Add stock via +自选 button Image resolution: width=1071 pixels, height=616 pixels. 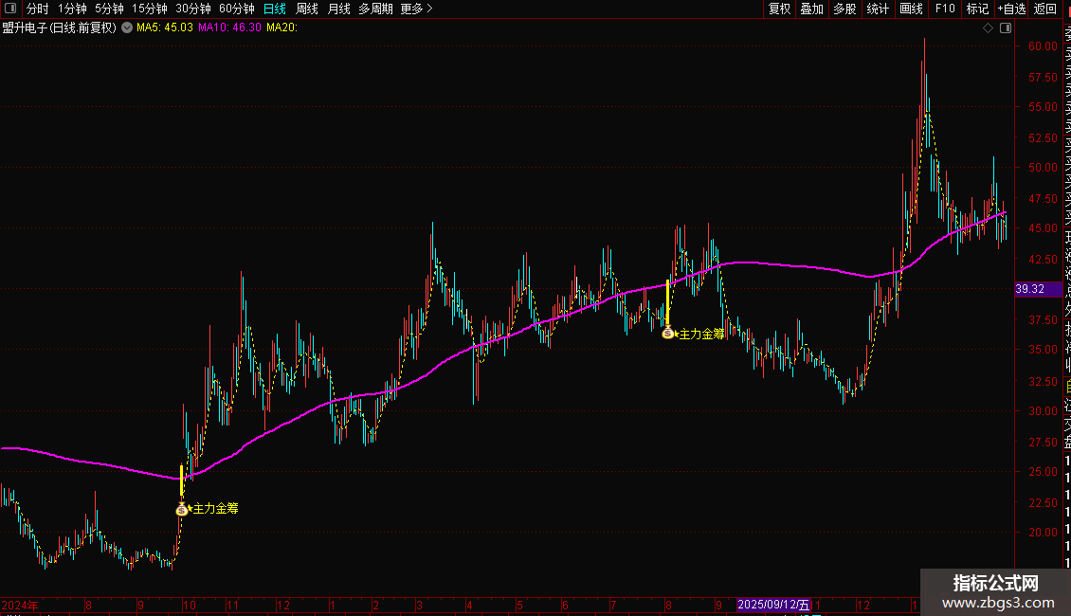point(1011,9)
